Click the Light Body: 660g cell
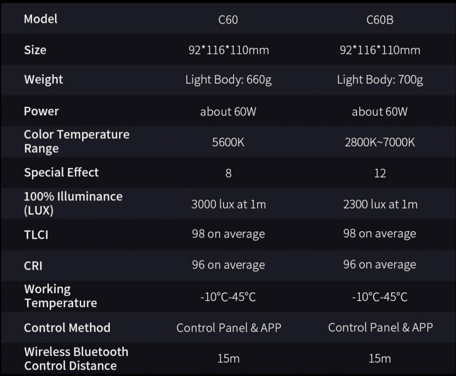 click(228, 80)
